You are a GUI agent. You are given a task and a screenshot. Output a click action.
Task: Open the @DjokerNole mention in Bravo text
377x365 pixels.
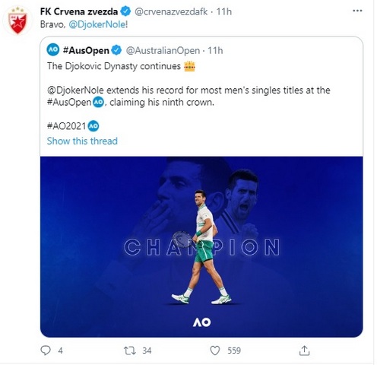[97, 24]
